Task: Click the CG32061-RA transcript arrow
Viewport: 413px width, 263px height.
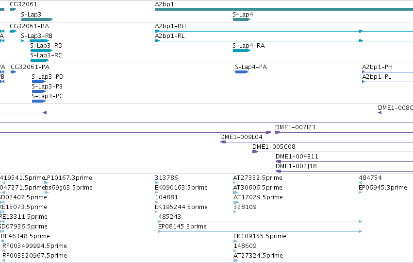Action: [13, 31]
